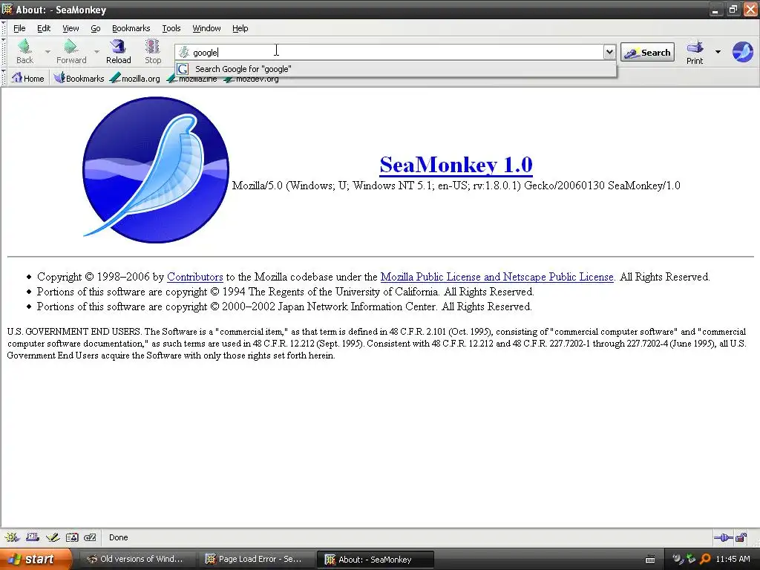
Task: Open the File menu
Action: [x=19, y=28]
